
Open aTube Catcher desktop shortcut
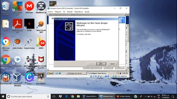pyautogui.click(x=17, y=43)
